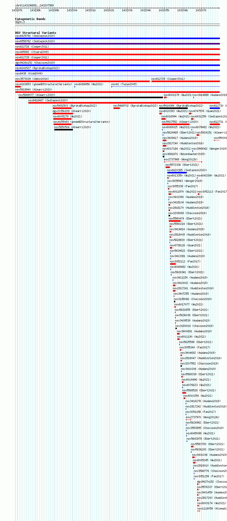
Task: Select esv2737968 (Wong2012b) label
Action: (x=181, y=159)
